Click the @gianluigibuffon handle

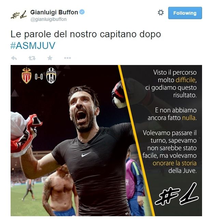tap(49, 19)
